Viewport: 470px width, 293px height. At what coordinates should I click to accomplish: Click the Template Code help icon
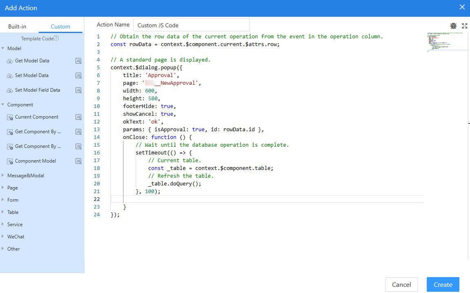(56, 38)
